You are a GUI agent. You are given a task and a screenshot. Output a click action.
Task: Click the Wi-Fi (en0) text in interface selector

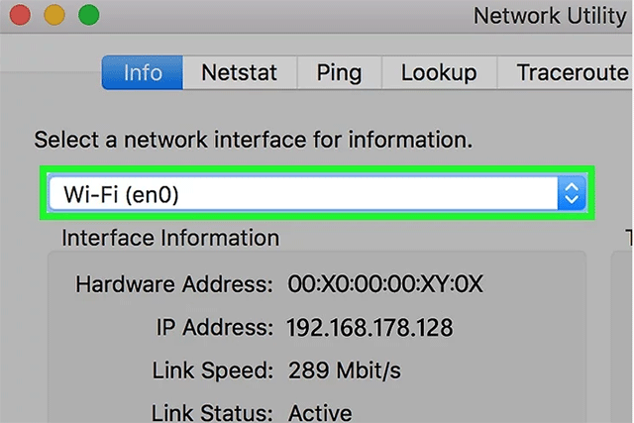121,194
